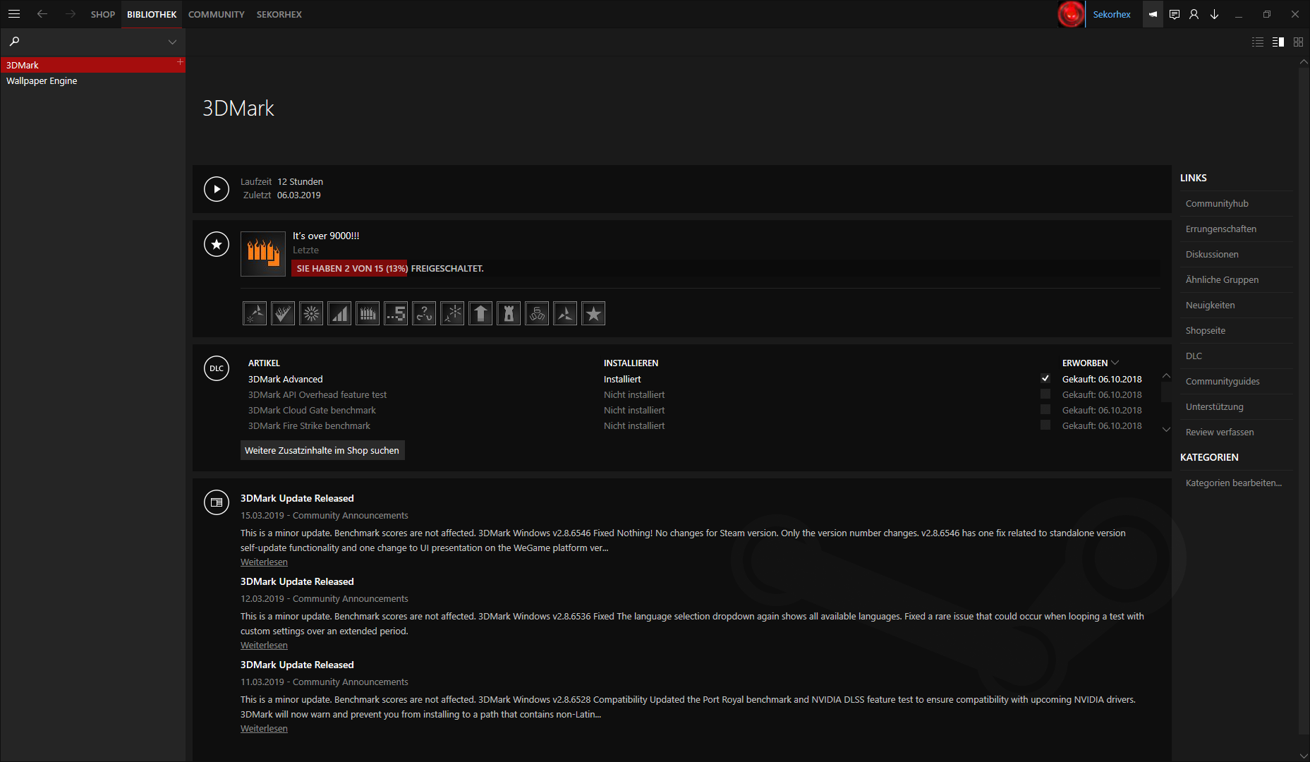The width and height of the screenshot is (1310, 762).
Task: Open Weiterlesen for the 11.03.2019 update
Action: coord(264,728)
